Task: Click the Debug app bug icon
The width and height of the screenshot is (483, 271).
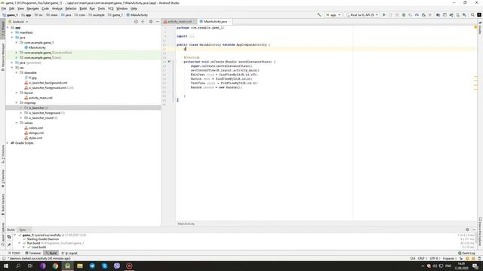Action: [x=404, y=15]
